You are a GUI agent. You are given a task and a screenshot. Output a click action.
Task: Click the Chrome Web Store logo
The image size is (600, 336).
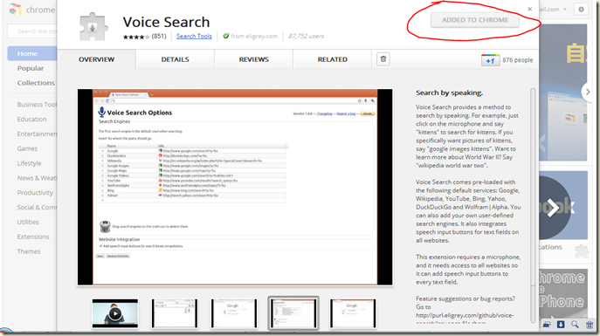click(16, 10)
